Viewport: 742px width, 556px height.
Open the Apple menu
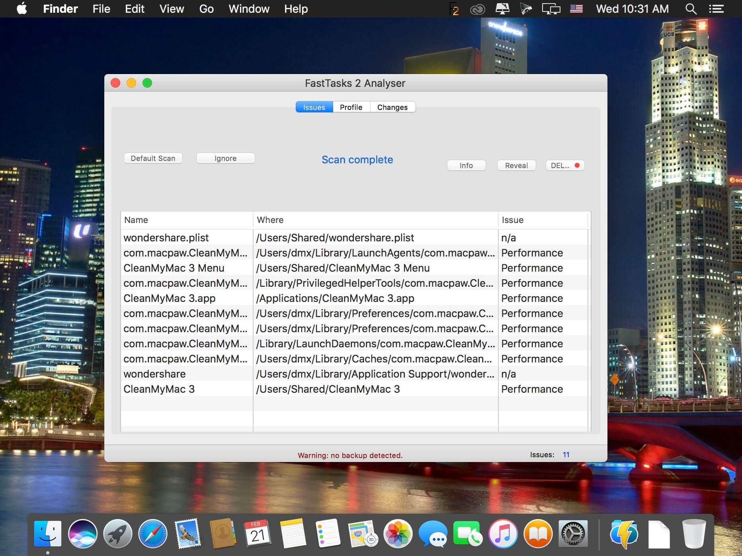22,9
